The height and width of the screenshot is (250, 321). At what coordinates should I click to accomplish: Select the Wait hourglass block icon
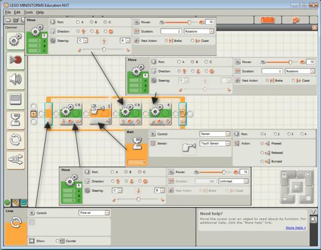[16, 120]
